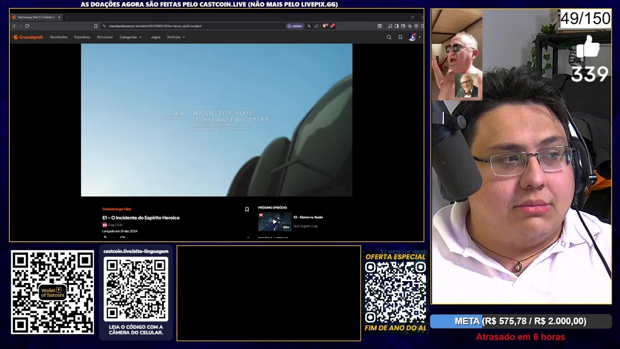Click the share icon in address bar
The width and height of the screenshot is (620, 349).
(x=316, y=26)
